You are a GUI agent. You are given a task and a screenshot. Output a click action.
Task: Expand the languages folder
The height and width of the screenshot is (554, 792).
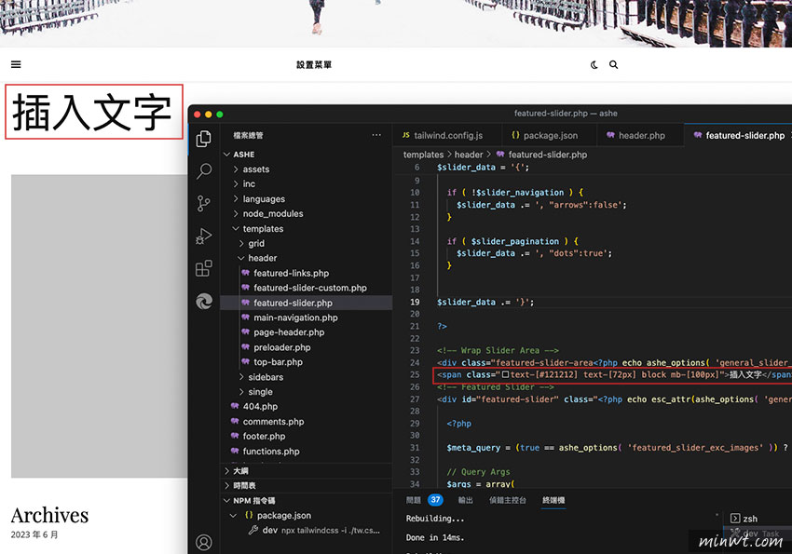click(x=307, y=199)
